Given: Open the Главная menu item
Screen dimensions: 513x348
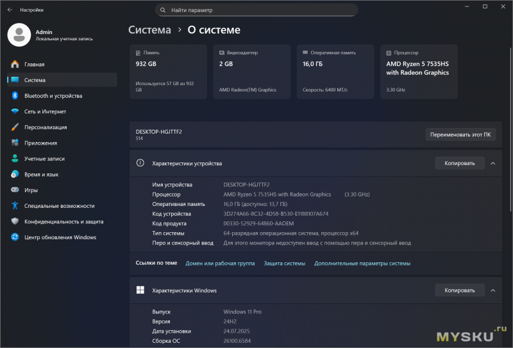Looking at the screenshot, I should pos(62,65).
